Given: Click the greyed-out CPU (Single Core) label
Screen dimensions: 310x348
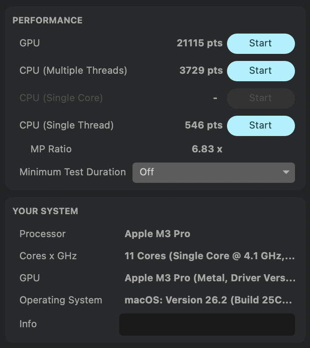Looking at the screenshot, I should point(61,98).
